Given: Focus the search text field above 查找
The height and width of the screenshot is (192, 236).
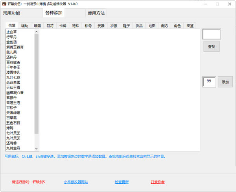Looking at the screenshot, I should (x=212, y=34).
